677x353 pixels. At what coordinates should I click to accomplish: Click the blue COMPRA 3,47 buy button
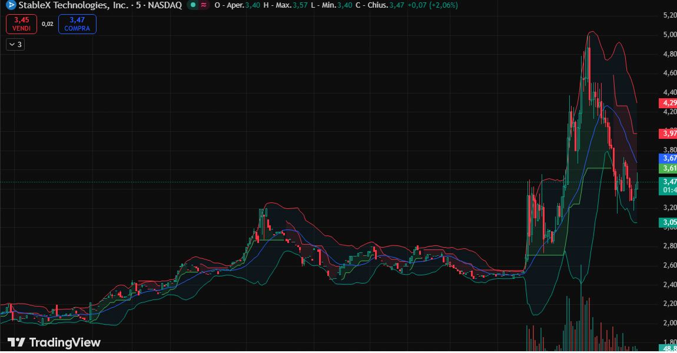coord(77,24)
